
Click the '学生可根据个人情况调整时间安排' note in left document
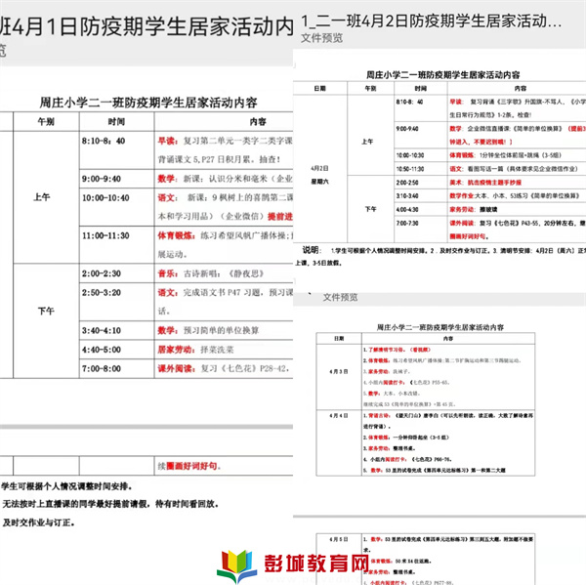click(66, 486)
